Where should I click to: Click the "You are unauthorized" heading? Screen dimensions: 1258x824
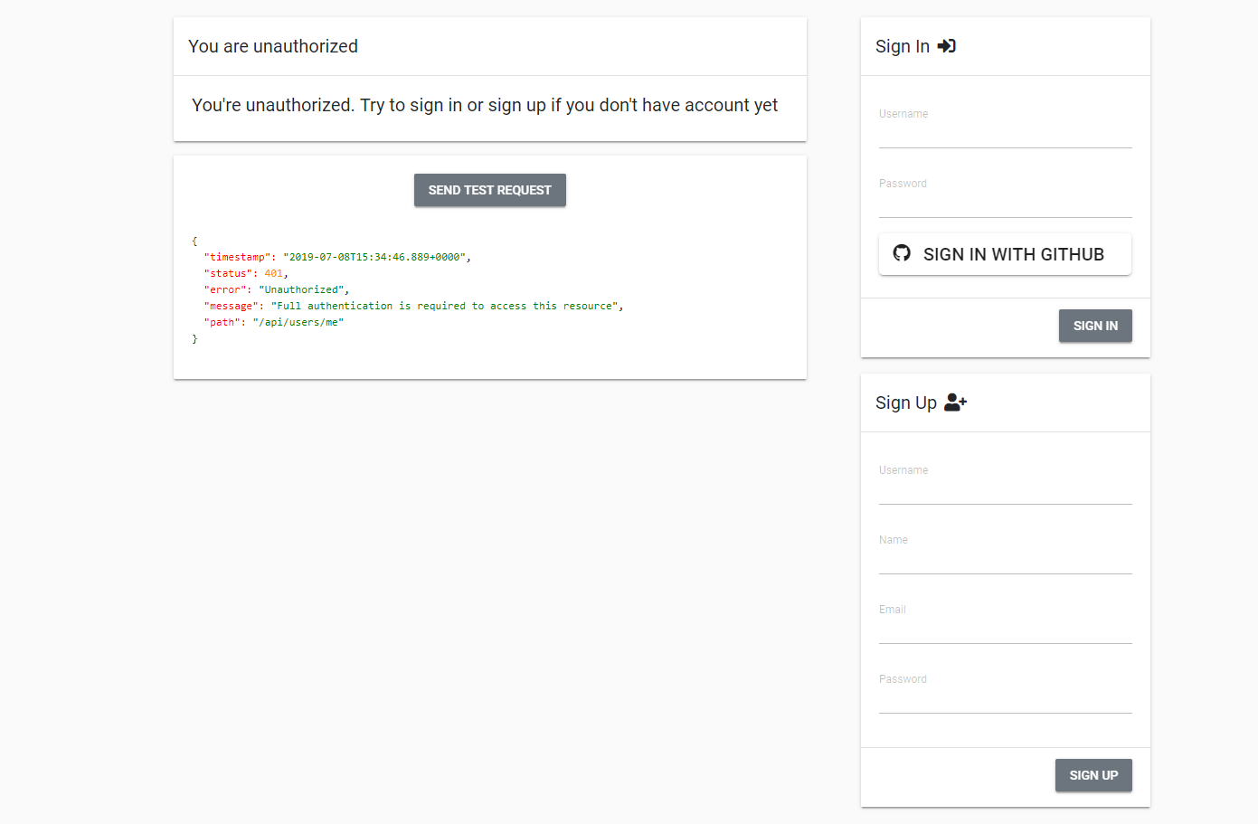273,46
